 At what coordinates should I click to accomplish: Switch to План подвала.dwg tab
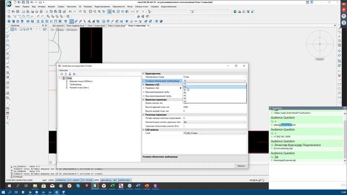coord(75,25)
